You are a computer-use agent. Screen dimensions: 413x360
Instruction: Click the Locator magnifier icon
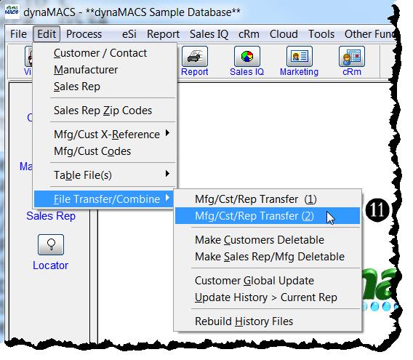click(51, 244)
